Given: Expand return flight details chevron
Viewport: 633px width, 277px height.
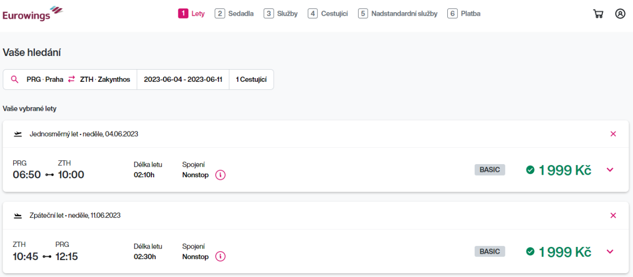Looking at the screenshot, I should pyautogui.click(x=610, y=252).
